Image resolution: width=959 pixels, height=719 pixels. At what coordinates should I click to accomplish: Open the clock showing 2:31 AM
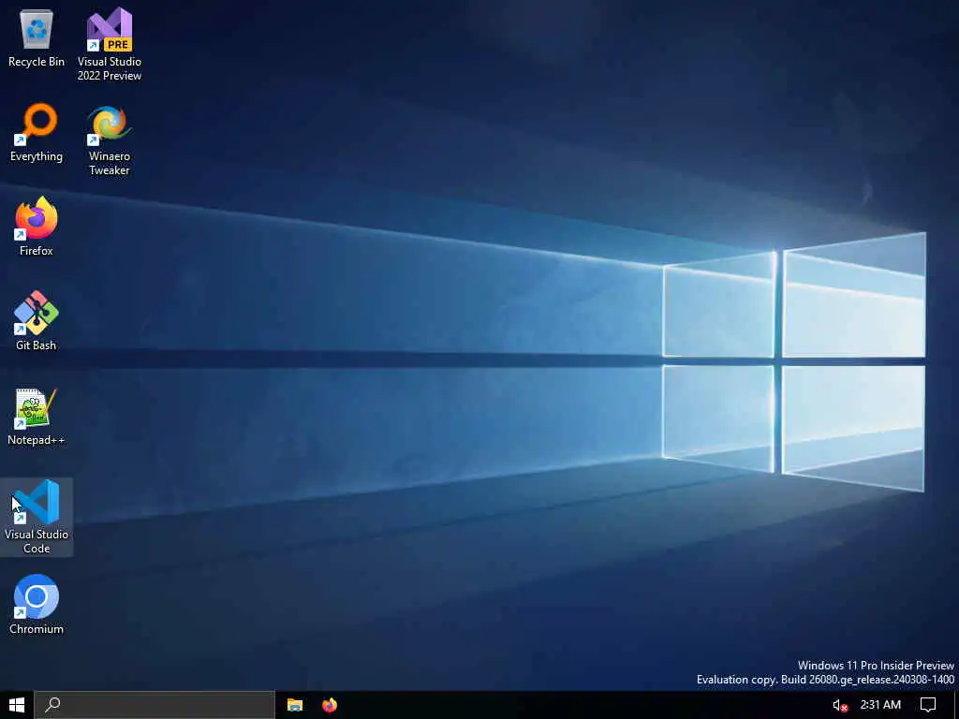880,705
